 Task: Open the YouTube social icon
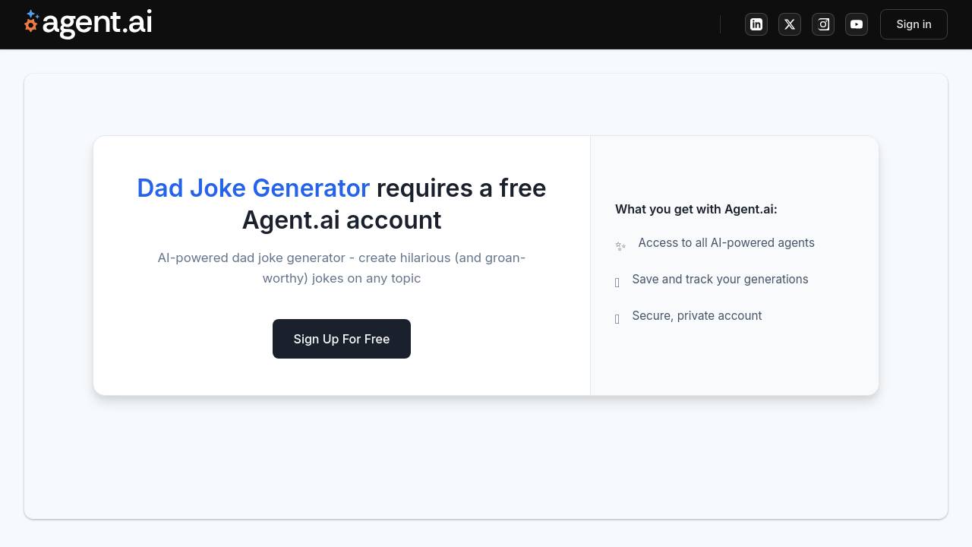(857, 24)
